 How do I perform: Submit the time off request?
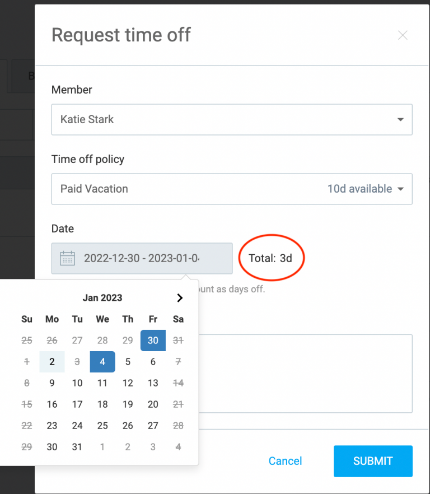point(373,461)
